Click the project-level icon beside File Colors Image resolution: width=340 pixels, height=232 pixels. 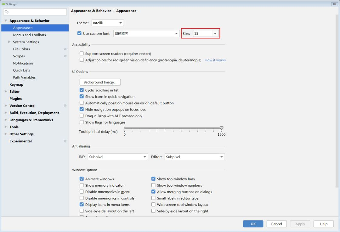(x=65, y=49)
